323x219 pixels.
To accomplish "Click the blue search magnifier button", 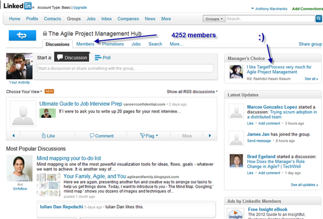I will (319, 19).
